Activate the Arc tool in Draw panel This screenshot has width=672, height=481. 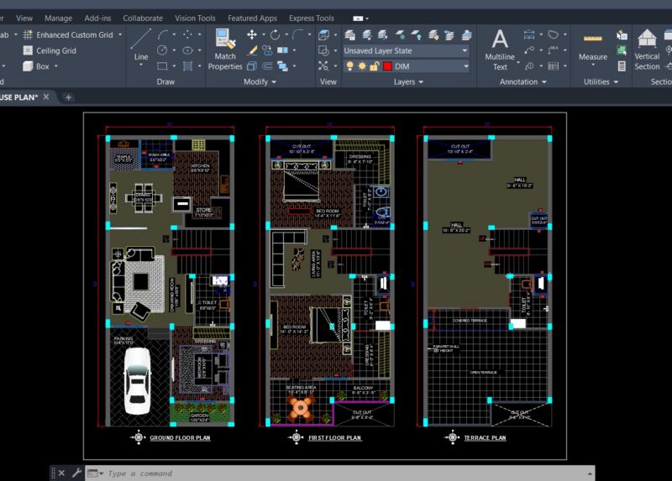pos(162,34)
